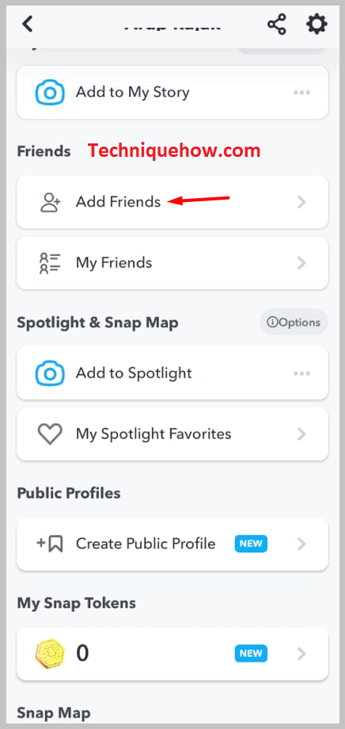The image size is (345, 729).
Task: Expand the Add Friends row chevron
Action: coord(301,202)
